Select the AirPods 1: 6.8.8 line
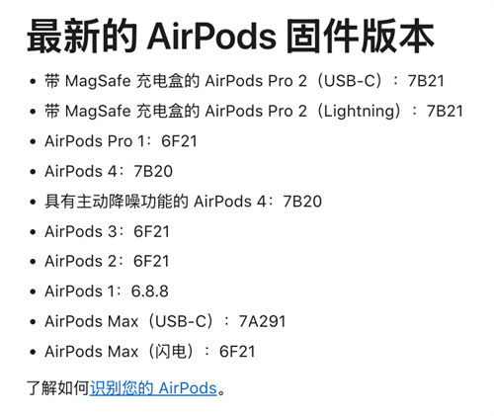Viewport: 494px width, 416px height. (107, 291)
